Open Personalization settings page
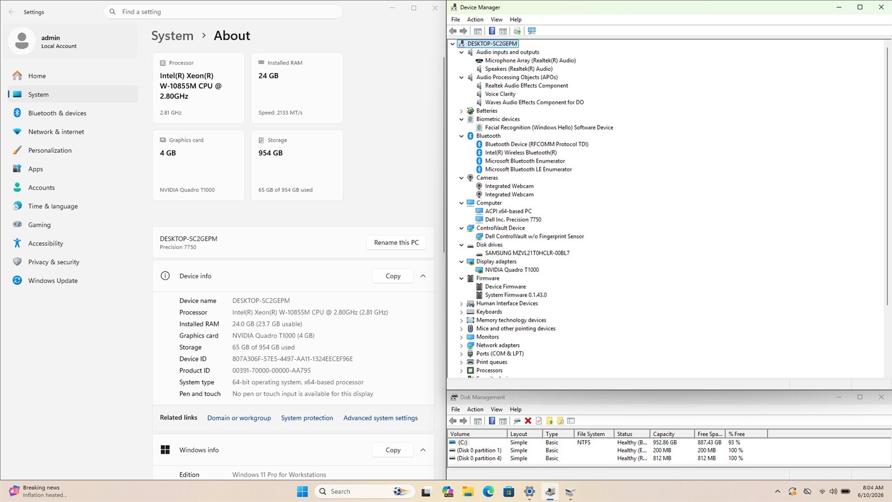This screenshot has width=892, height=502. 73,151
